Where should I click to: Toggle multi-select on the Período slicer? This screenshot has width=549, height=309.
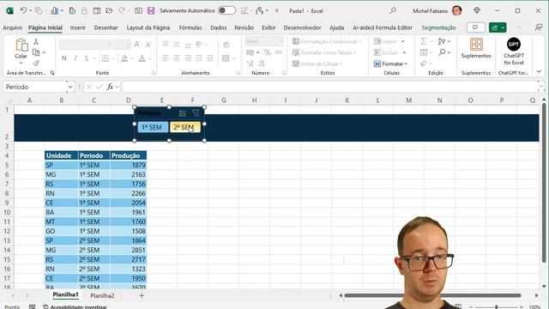(183, 113)
